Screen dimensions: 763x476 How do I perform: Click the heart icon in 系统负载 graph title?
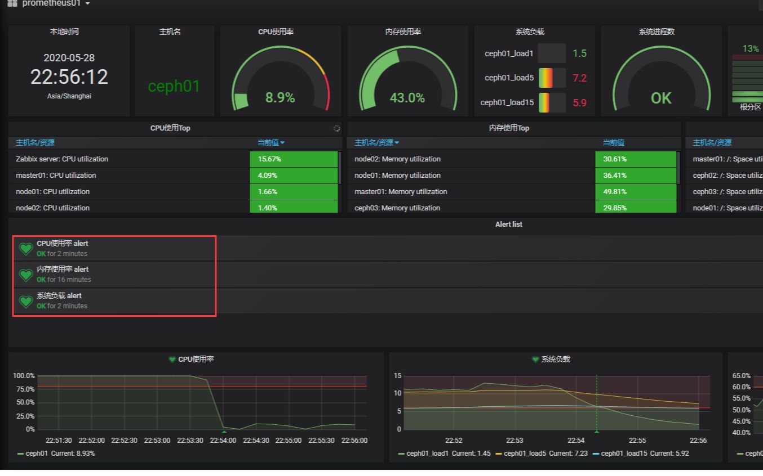[535, 359]
